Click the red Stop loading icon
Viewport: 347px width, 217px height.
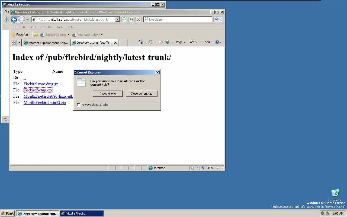(139, 20)
